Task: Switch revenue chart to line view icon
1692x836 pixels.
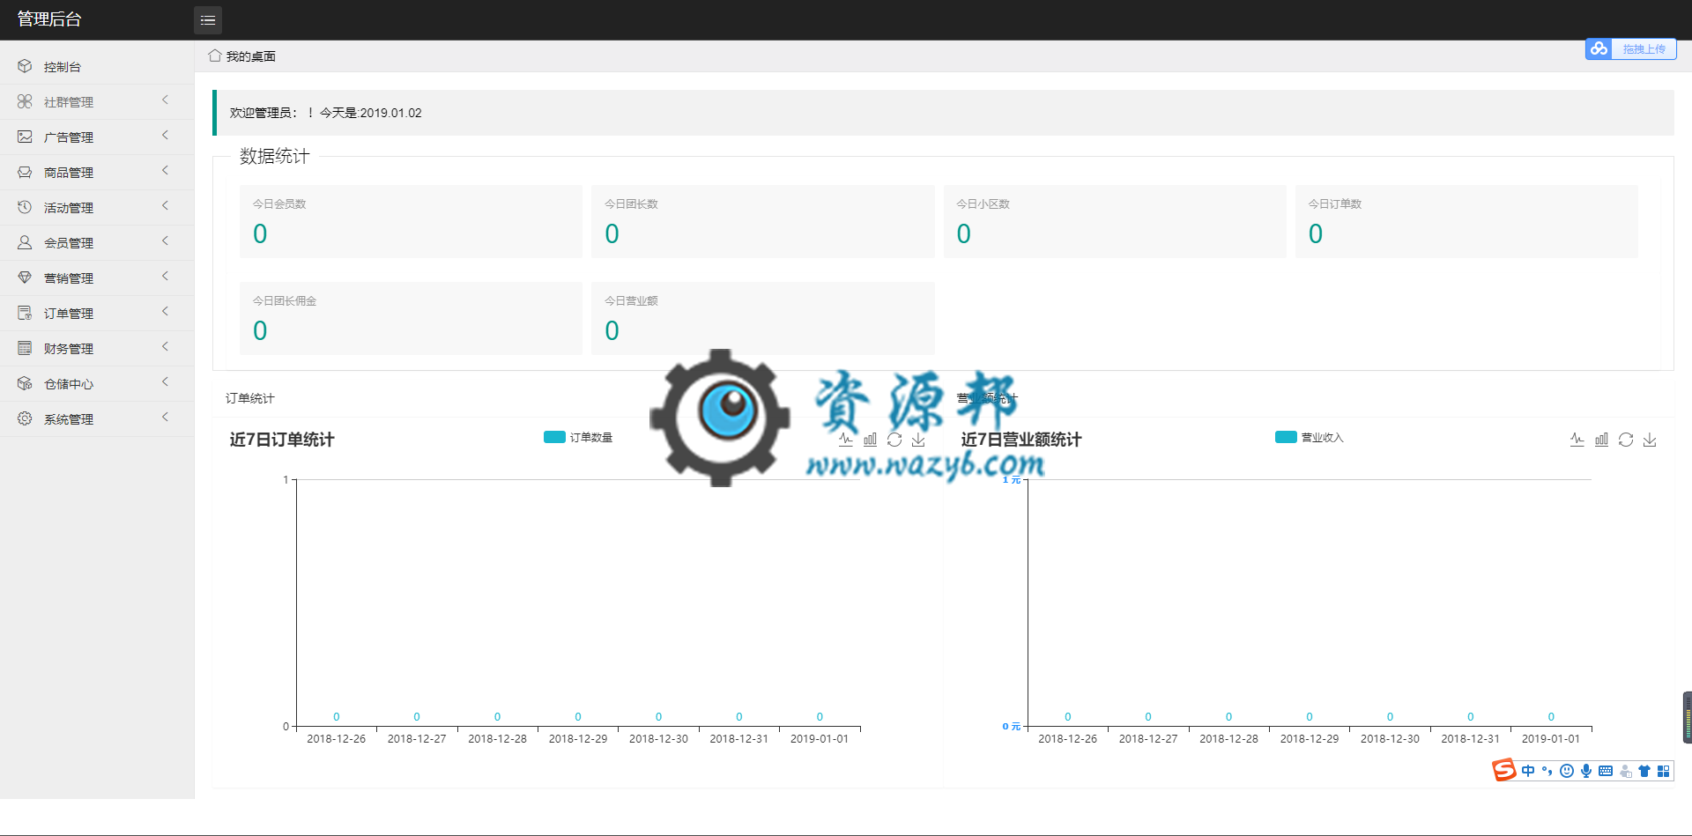Action: [x=1577, y=439]
